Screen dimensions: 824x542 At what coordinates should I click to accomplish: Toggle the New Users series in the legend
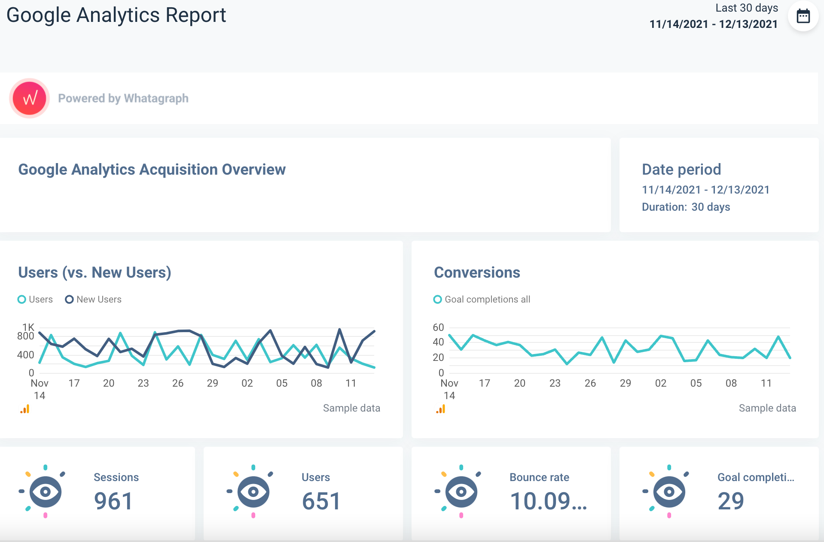coord(93,299)
